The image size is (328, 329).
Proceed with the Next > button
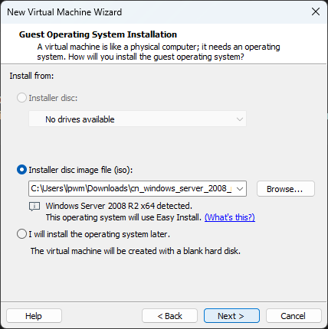tap(231, 316)
